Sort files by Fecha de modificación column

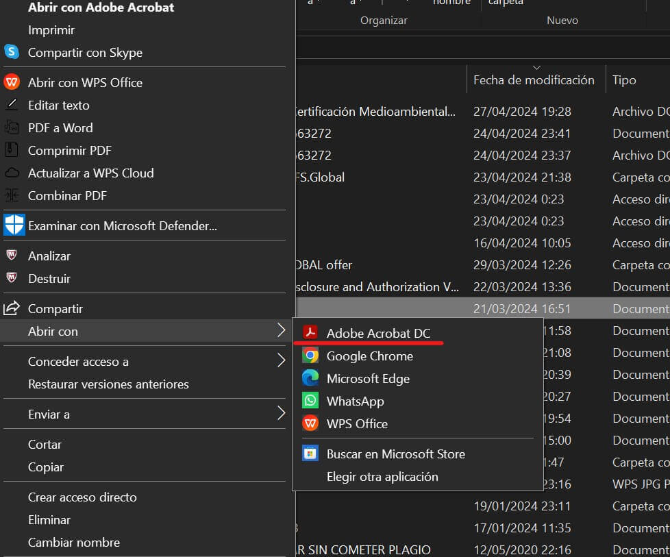coord(534,79)
